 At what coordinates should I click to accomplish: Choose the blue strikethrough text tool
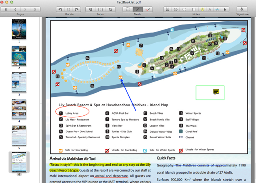point(217,9)
